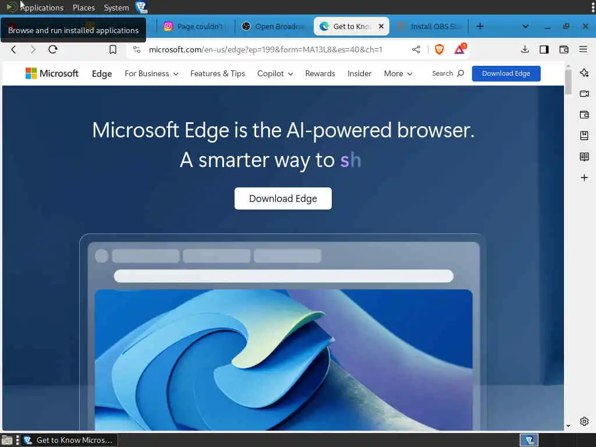This screenshot has height=447, width=596.
Task: Open Leo AI in the sidebar
Action: click(x=584, y=73)
